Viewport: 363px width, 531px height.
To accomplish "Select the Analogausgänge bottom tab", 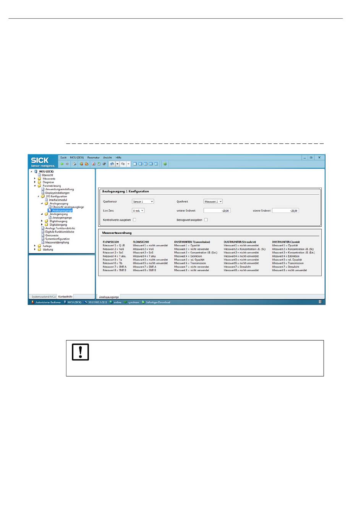I will click(109, 297).
